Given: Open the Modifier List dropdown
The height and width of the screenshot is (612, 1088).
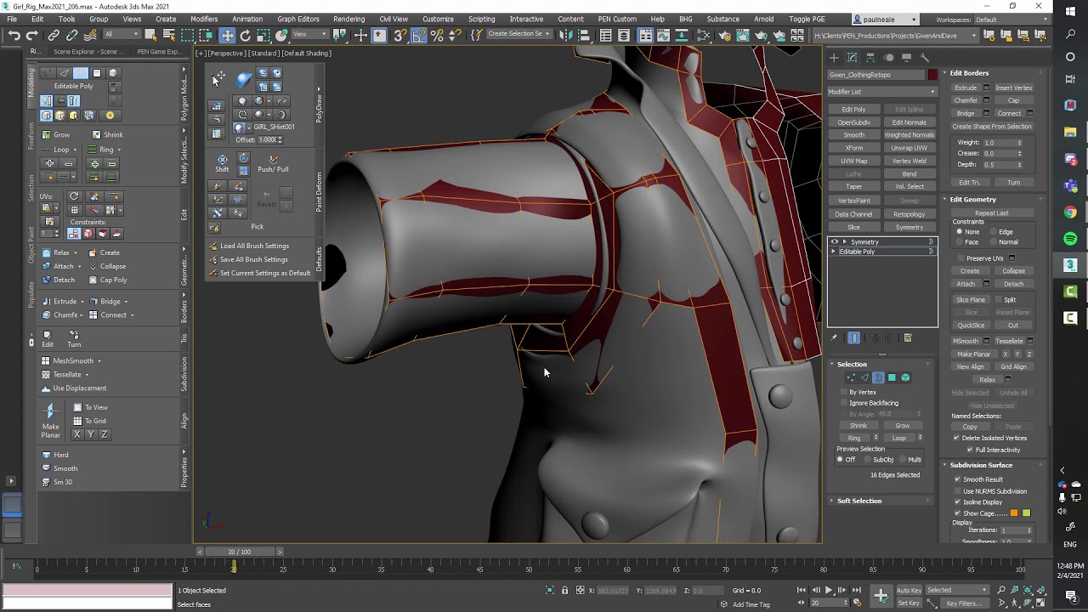Looking at the screenshot, I should click(x=882, y=92).
